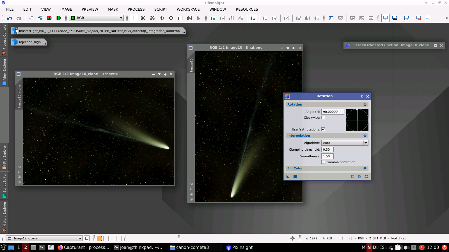Click the Angle input field
Screen dimensions: 449x252
(x=333, y=112)
